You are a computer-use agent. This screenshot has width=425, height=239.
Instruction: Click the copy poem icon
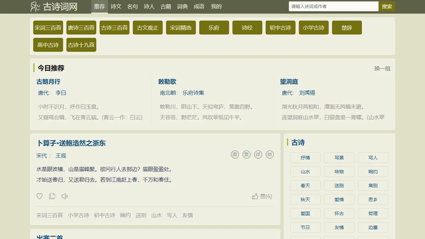click(52, 196)
